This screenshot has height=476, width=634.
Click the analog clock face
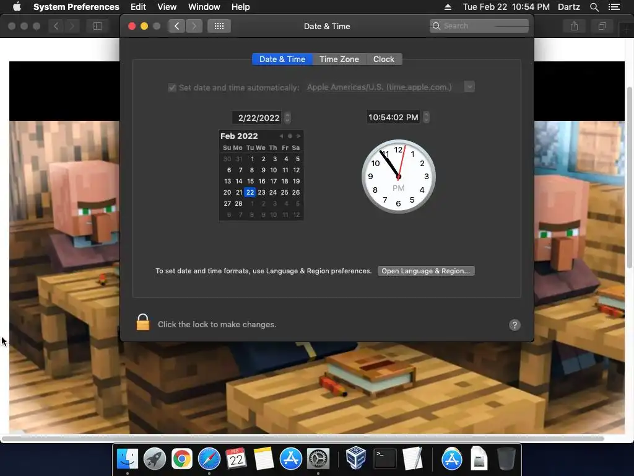click(x=398, y=177)
